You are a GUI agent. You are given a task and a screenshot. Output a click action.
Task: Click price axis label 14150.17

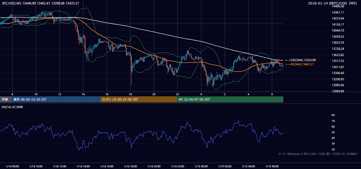pyautogui.click(x=338, y=25)
